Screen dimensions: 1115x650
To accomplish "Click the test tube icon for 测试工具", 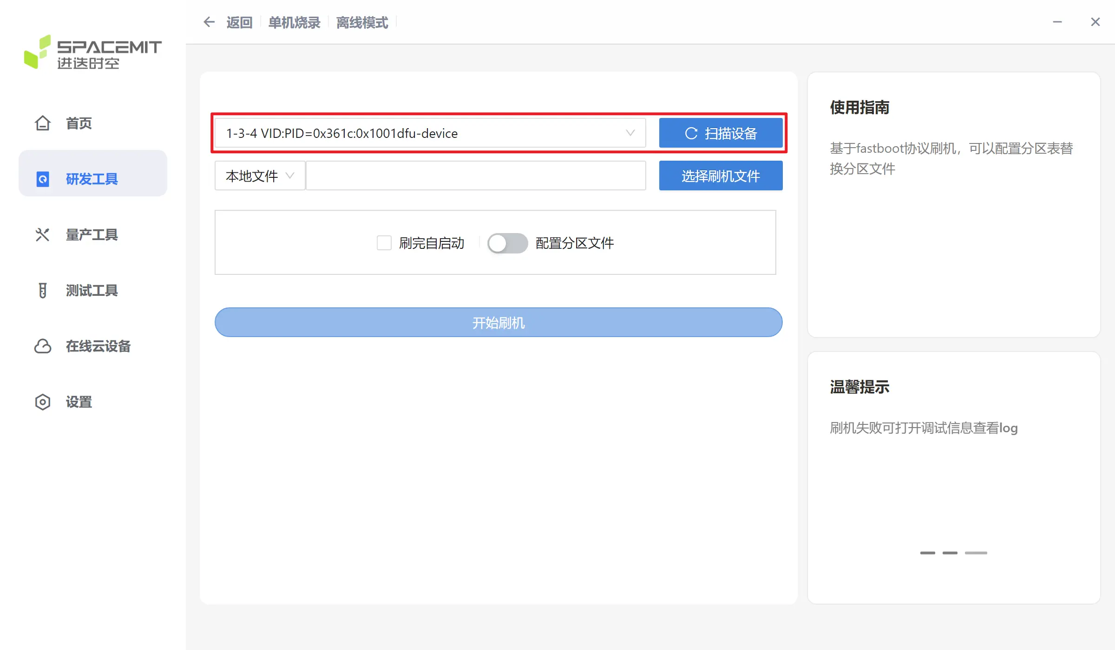I will pos(43,290).
